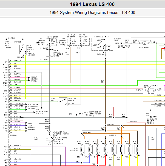Viewport: 165px width, 166px height.
Task: Select the Air Conditioning System label
Action: pyautogui.click(x=42, y=112)
